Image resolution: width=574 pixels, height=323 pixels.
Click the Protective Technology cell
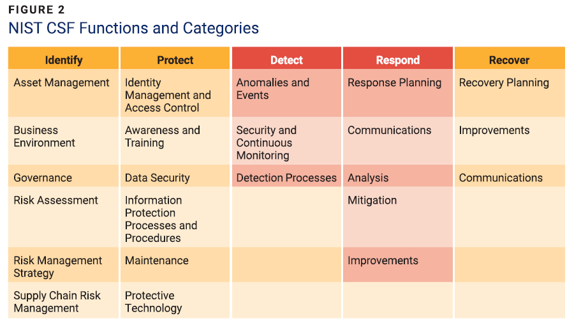pos(153,302)
